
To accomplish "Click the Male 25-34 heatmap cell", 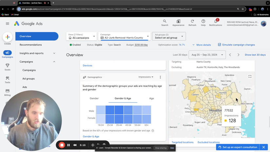I will point(110,110).
